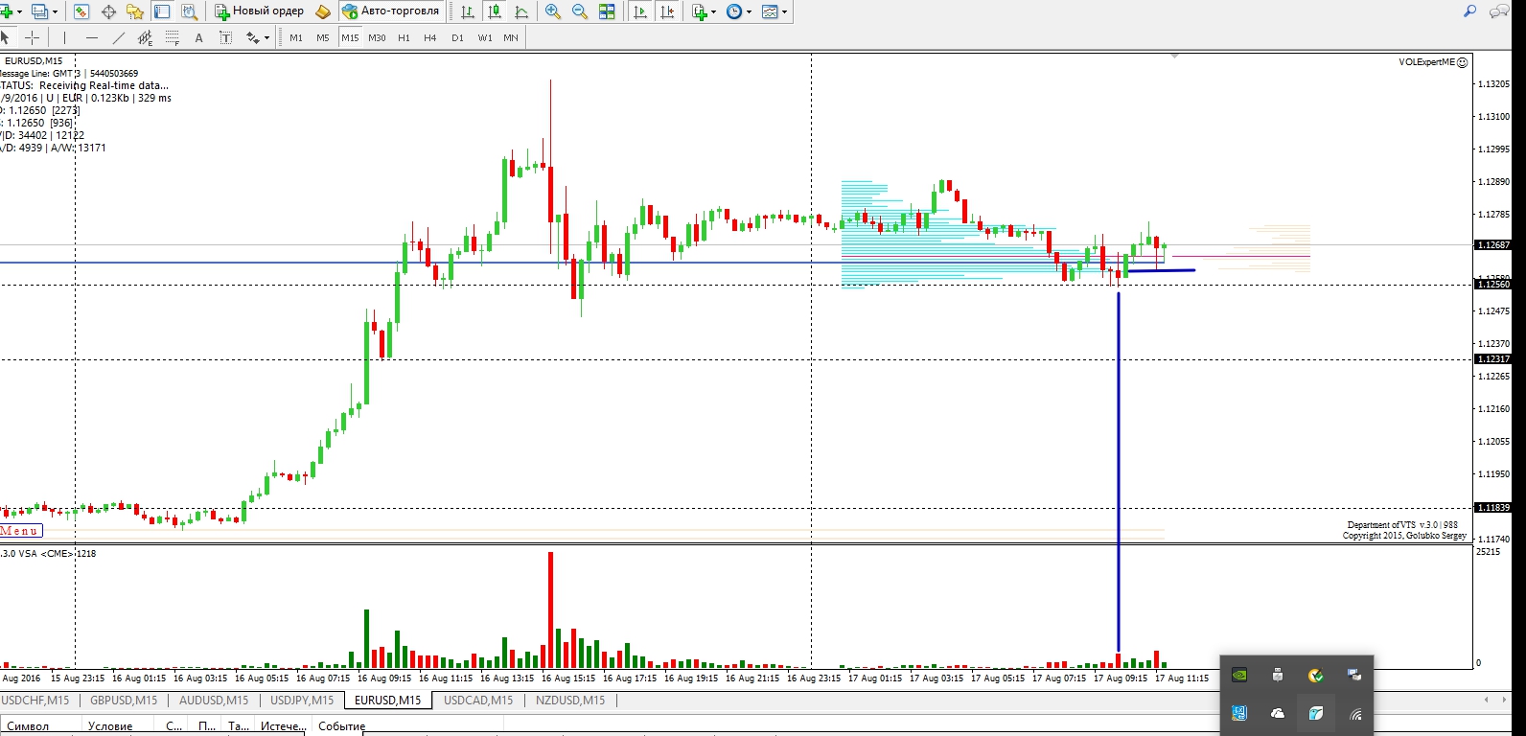Zoom out on the chart

pyautogui.click(x=580, y=11)
